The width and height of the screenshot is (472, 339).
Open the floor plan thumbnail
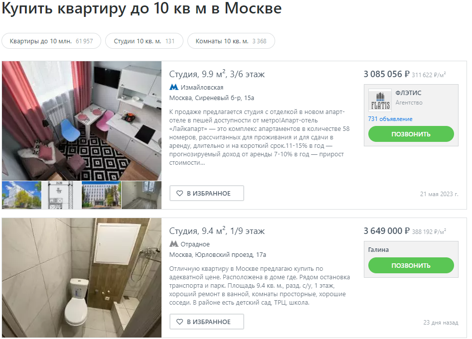click(61, 195)
